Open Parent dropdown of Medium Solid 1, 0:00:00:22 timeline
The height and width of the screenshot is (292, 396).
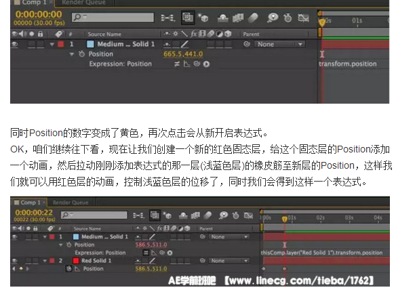click(x=229, y=236)
